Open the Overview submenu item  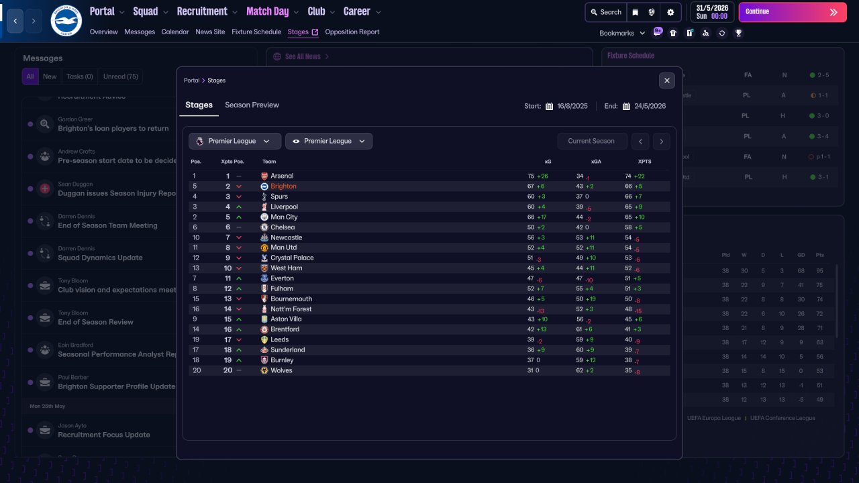pyautogui.click(x=103, y=32)
